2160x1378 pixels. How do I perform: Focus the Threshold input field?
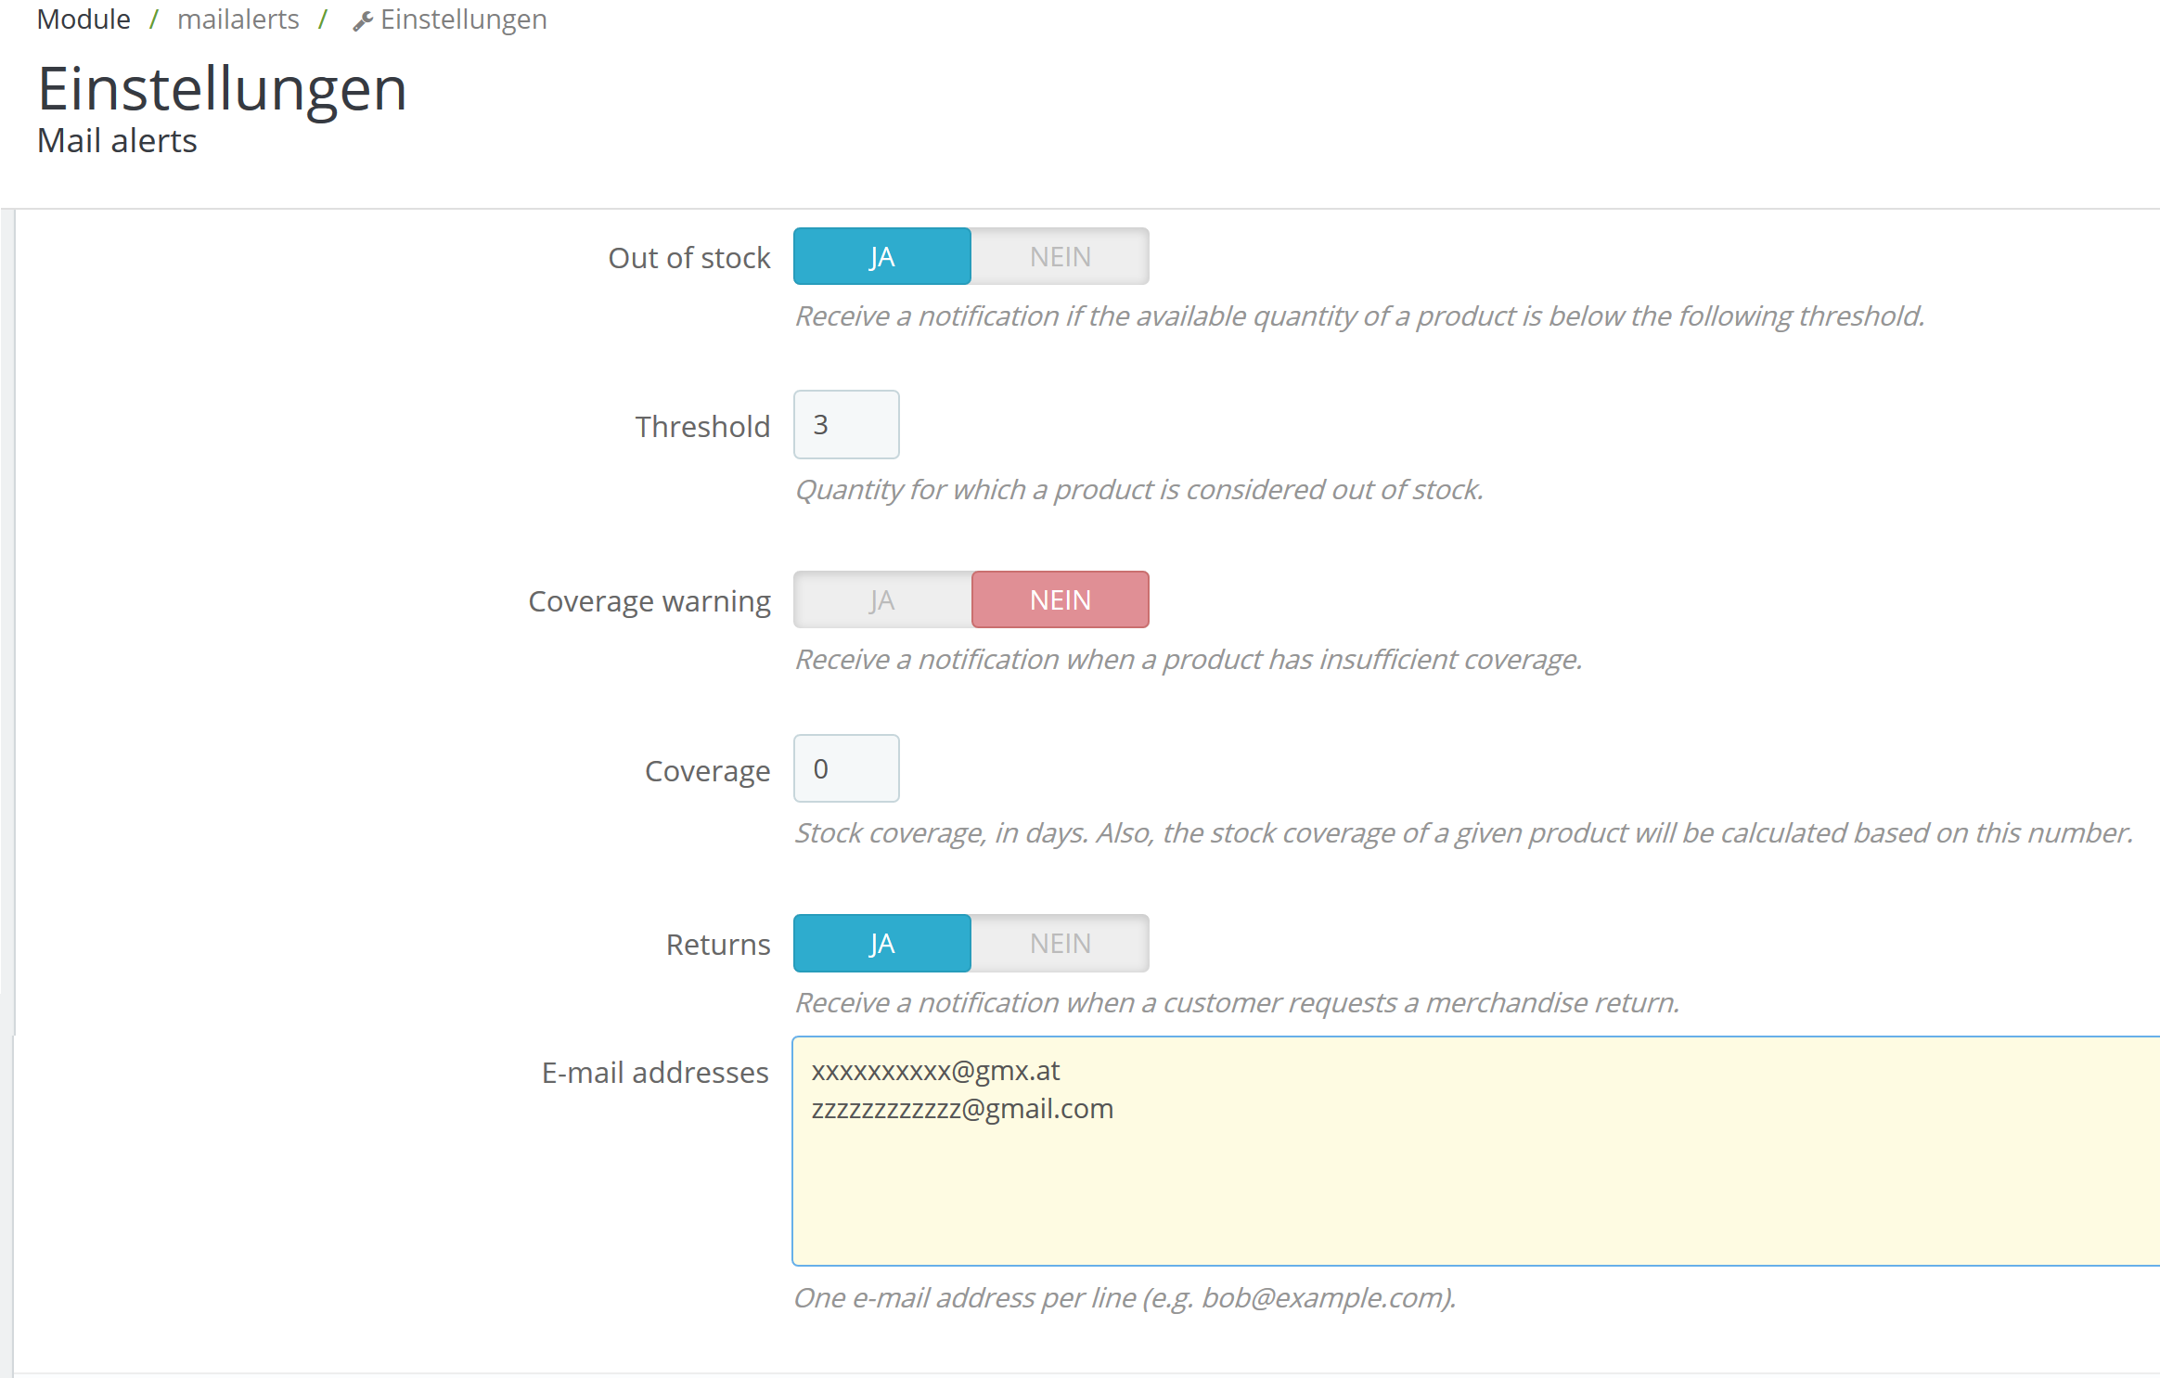(x=846, y=425)
